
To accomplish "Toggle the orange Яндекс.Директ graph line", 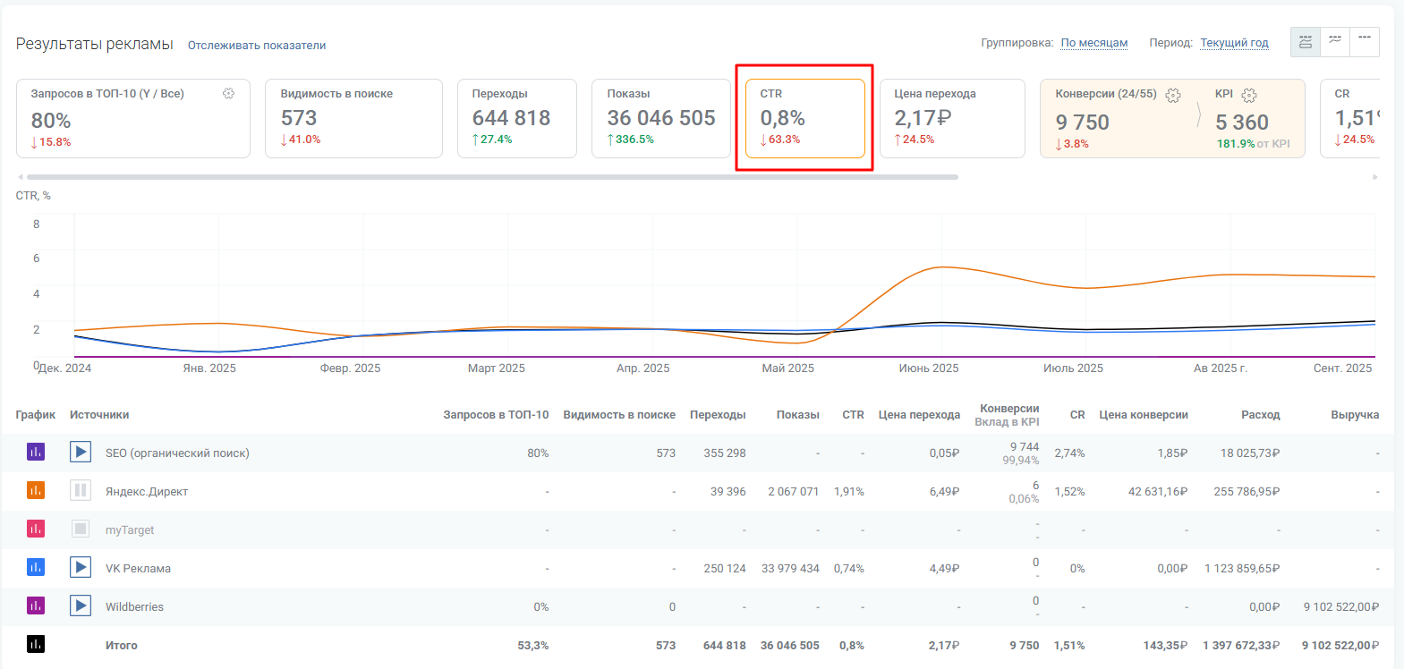I will (x=36, y=491).
